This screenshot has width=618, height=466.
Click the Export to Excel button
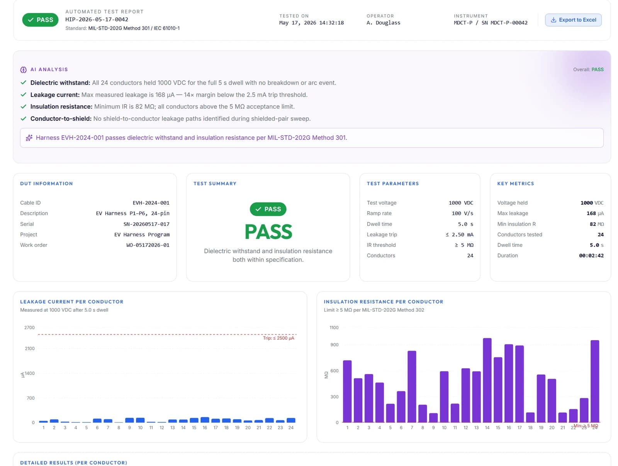(573, 20)
